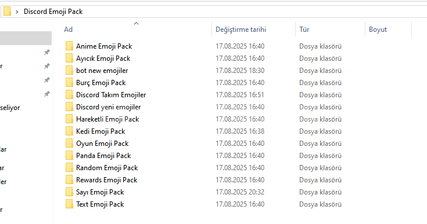Select the Kedi Emoji Pack name
Viewport: 427px width, 224px height.
point(101,131)
